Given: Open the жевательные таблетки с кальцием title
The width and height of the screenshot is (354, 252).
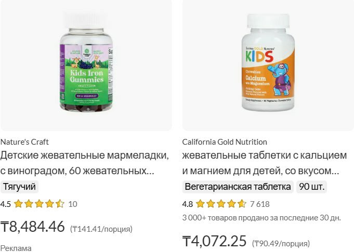Looking at the screenshot, I should [265, 163].
